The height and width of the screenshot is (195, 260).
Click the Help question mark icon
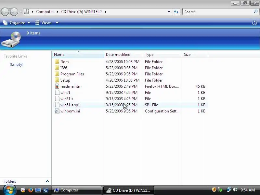coord(254,23)
